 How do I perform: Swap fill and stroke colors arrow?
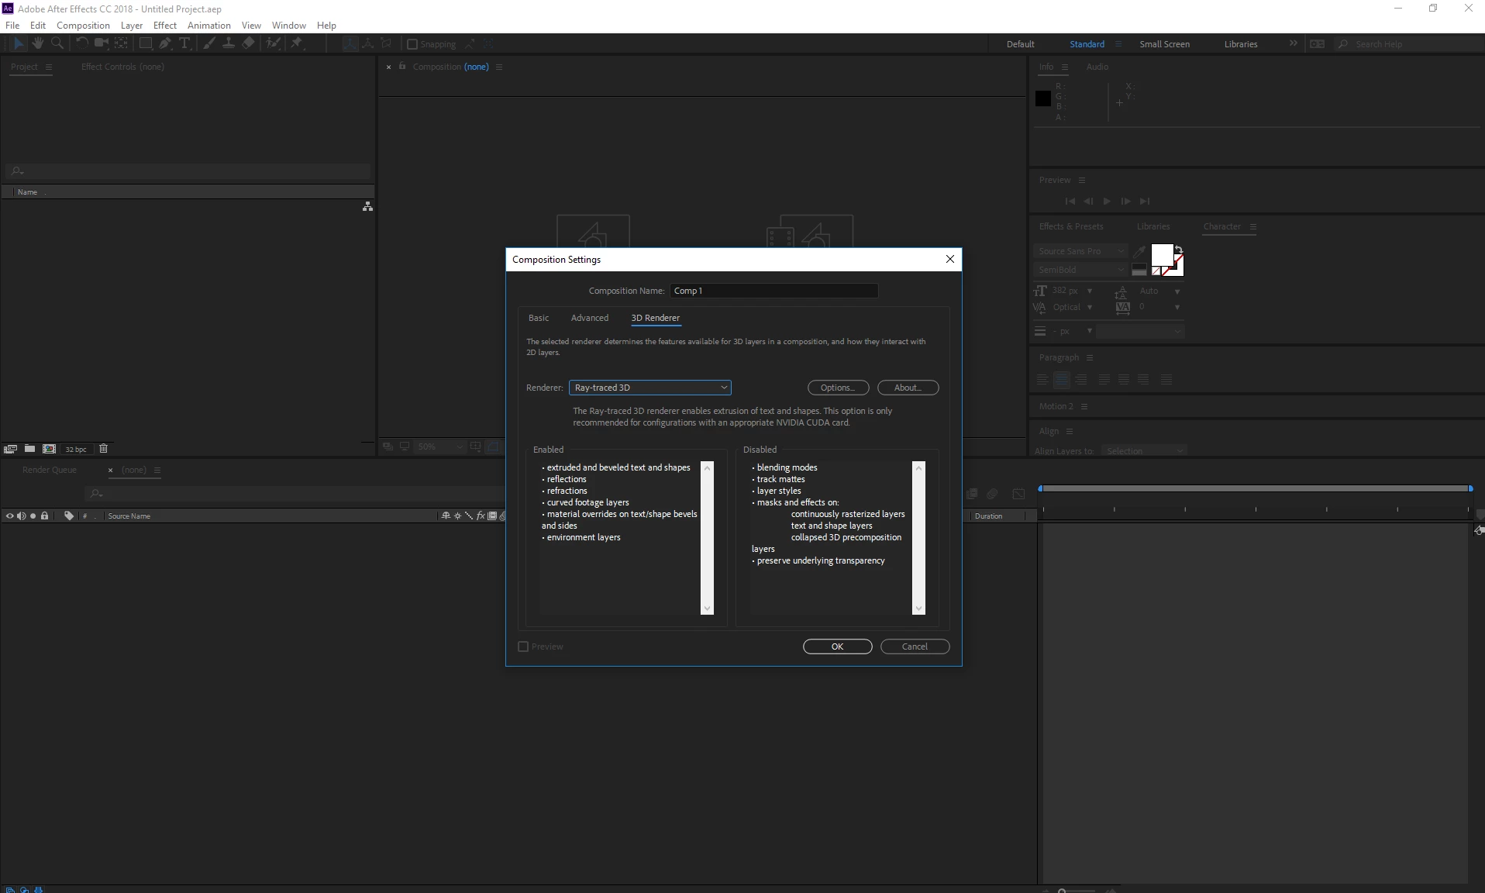[1179, 249]
